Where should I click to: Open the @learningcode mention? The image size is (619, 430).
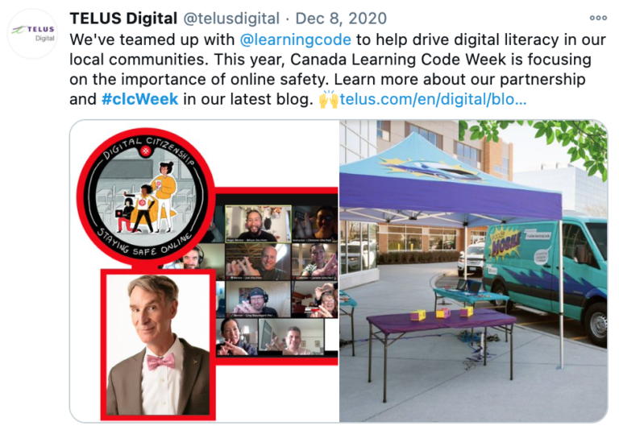tap(295, 39)
